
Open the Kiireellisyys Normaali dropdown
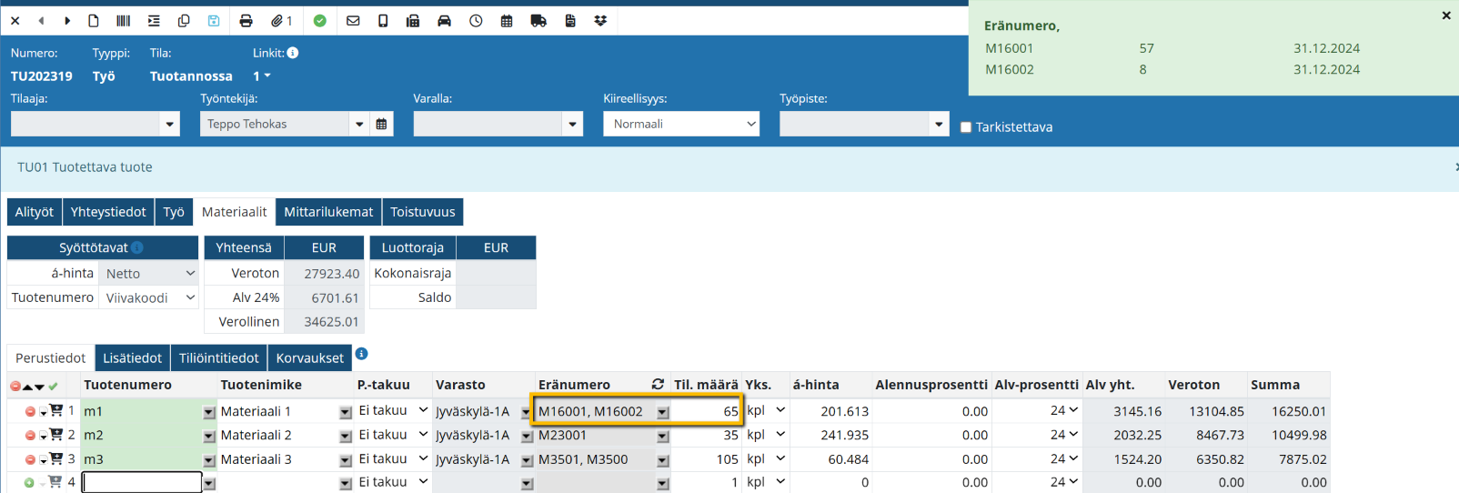coord(680,124)
